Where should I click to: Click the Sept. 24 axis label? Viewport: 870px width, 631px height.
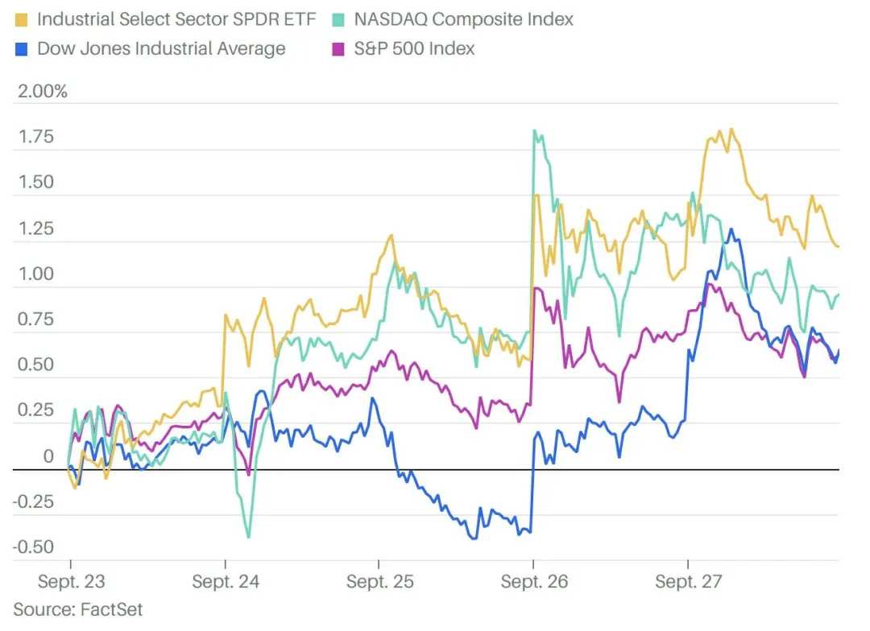226,581
